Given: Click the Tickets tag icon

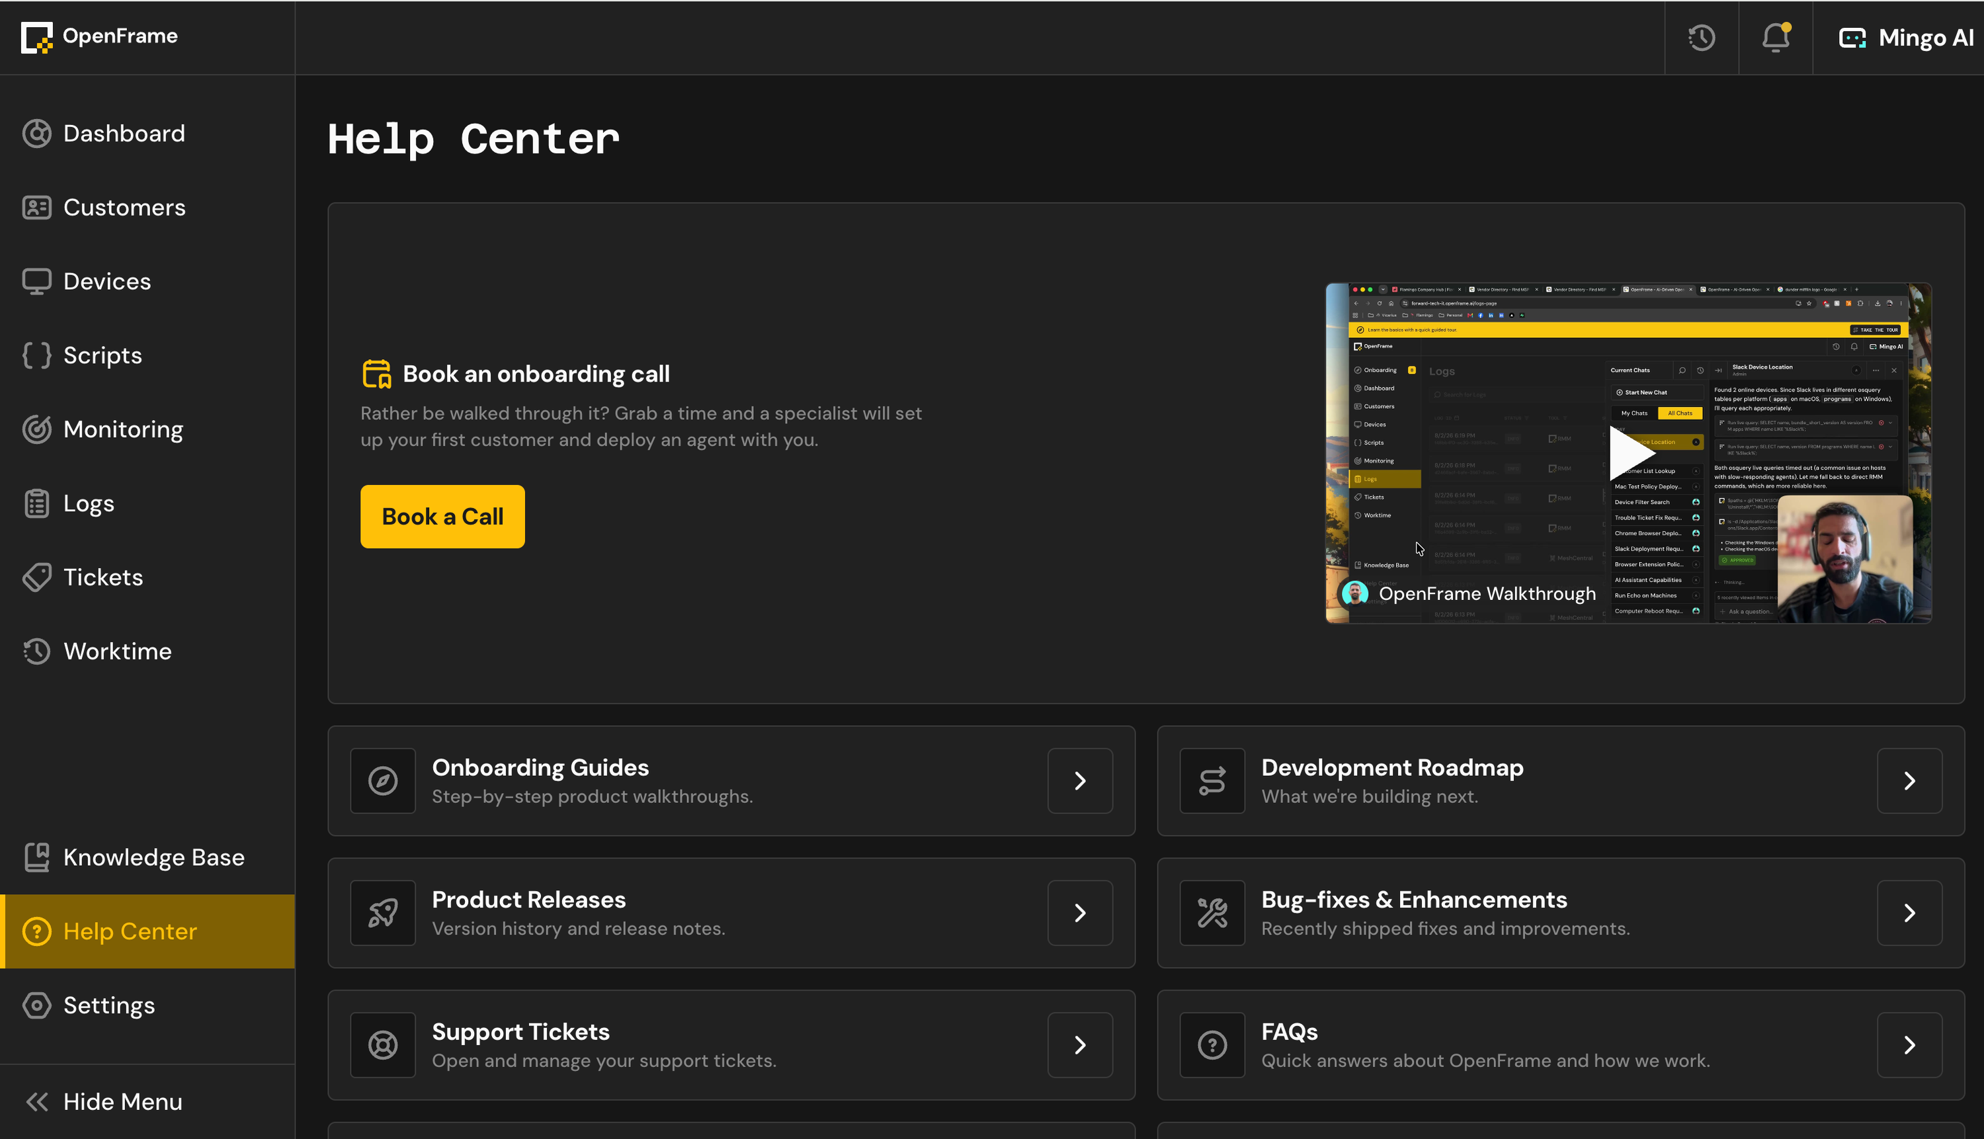Looking at the screenshot, I should tap(37, 577).
